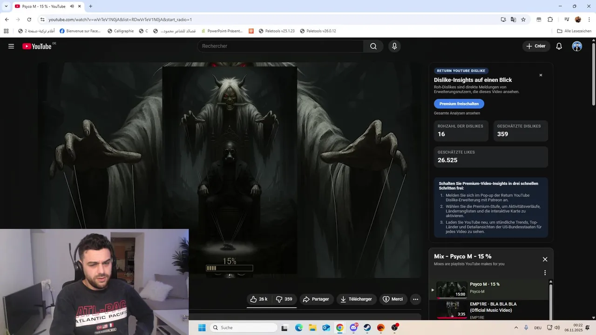Click the GESCHÄTZTE DISLIKES 359 card
596x335 pixels.
point(521,131)
